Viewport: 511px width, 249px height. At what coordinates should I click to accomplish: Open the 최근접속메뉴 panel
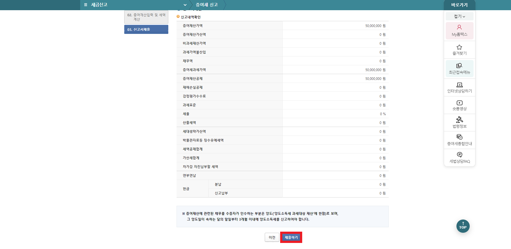(459, 68)
